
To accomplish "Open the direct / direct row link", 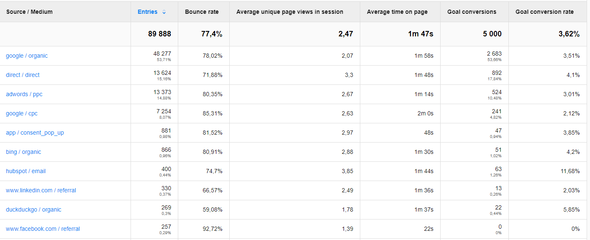I will [x=23, y=75].
